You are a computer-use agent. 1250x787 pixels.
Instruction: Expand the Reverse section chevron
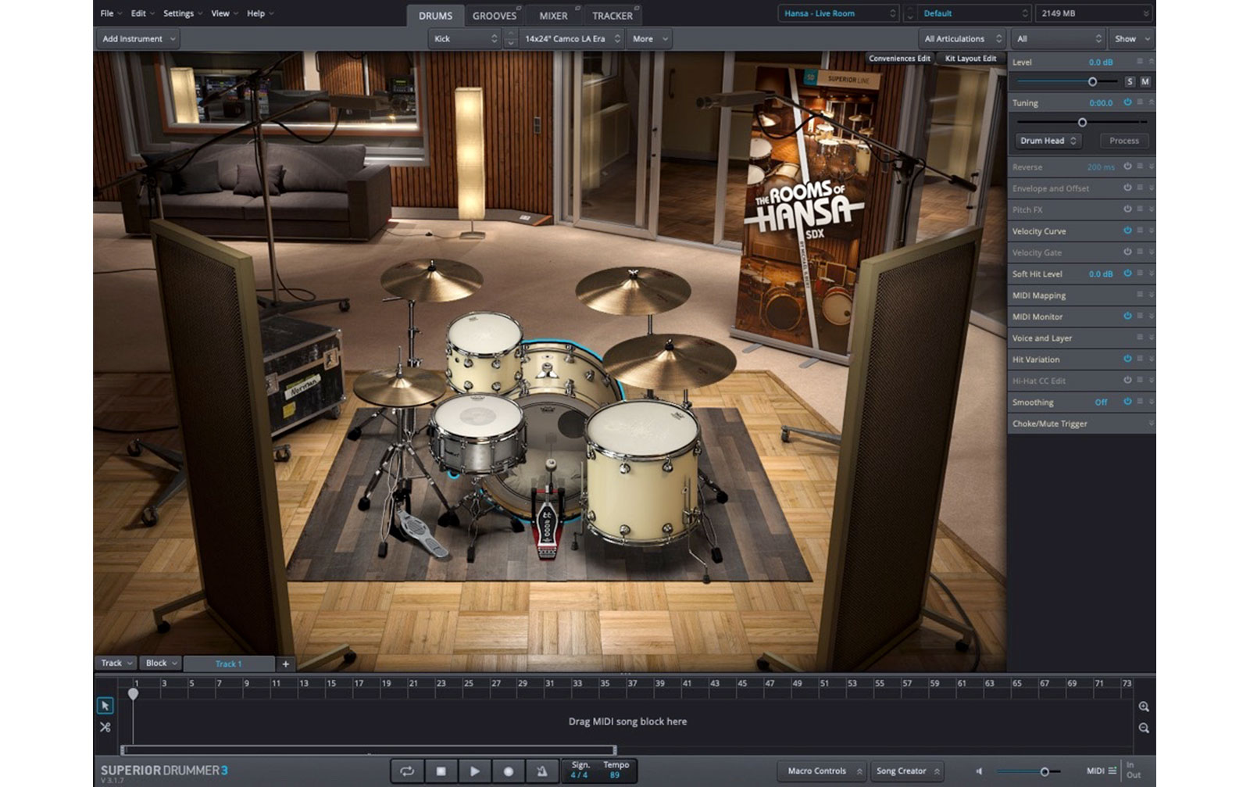[1151, 166]
